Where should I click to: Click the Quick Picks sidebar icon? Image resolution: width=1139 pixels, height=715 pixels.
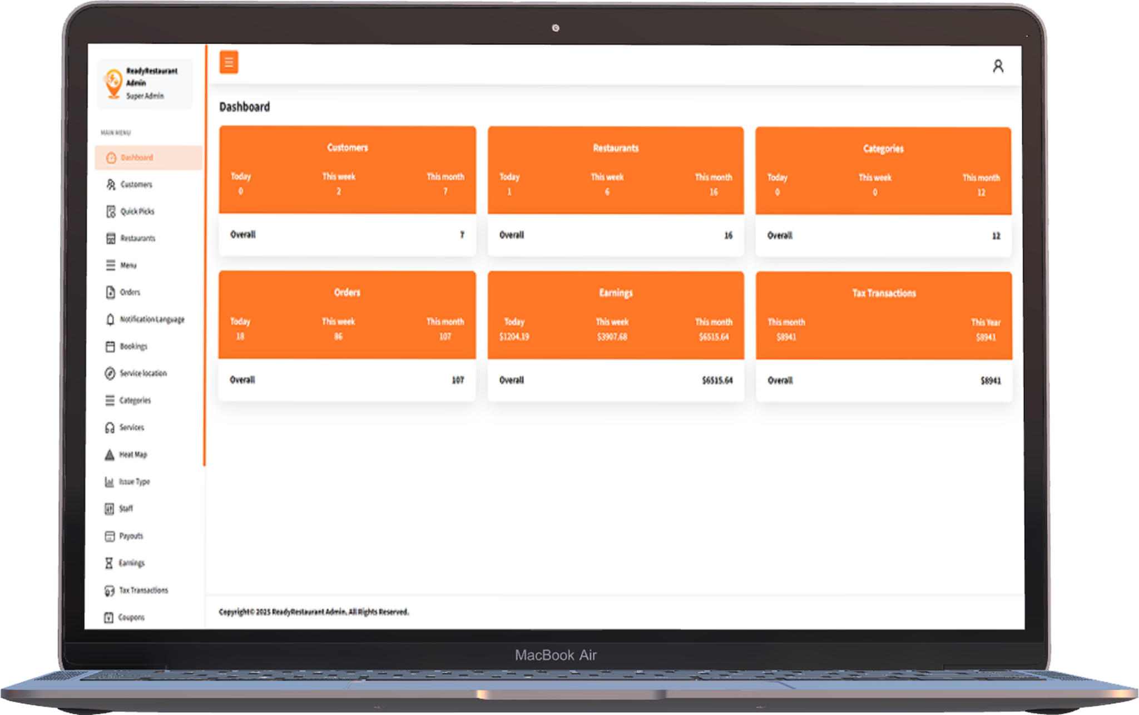[111, 211]
